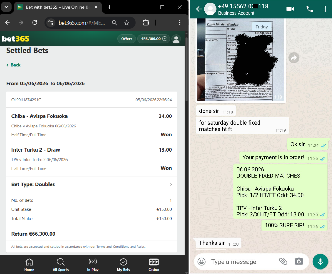This screenshot has height=274, width=332.
Task: Start WhatsApp voice call
Action: (x=309, y=9)
